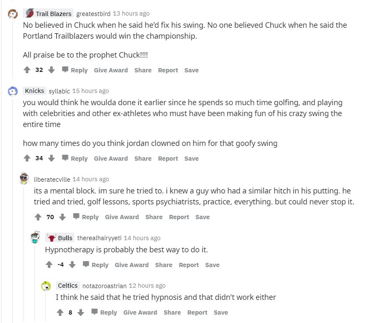Image resolution: width=370 pixels, height=323 pixels.
Task: Downvote greatestbird's Trail Blazers comment
Action: coord(51,70)
